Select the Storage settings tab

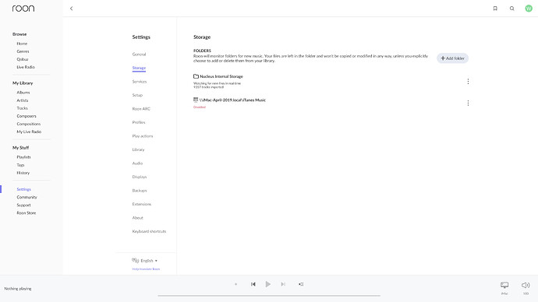click(139, 68)
